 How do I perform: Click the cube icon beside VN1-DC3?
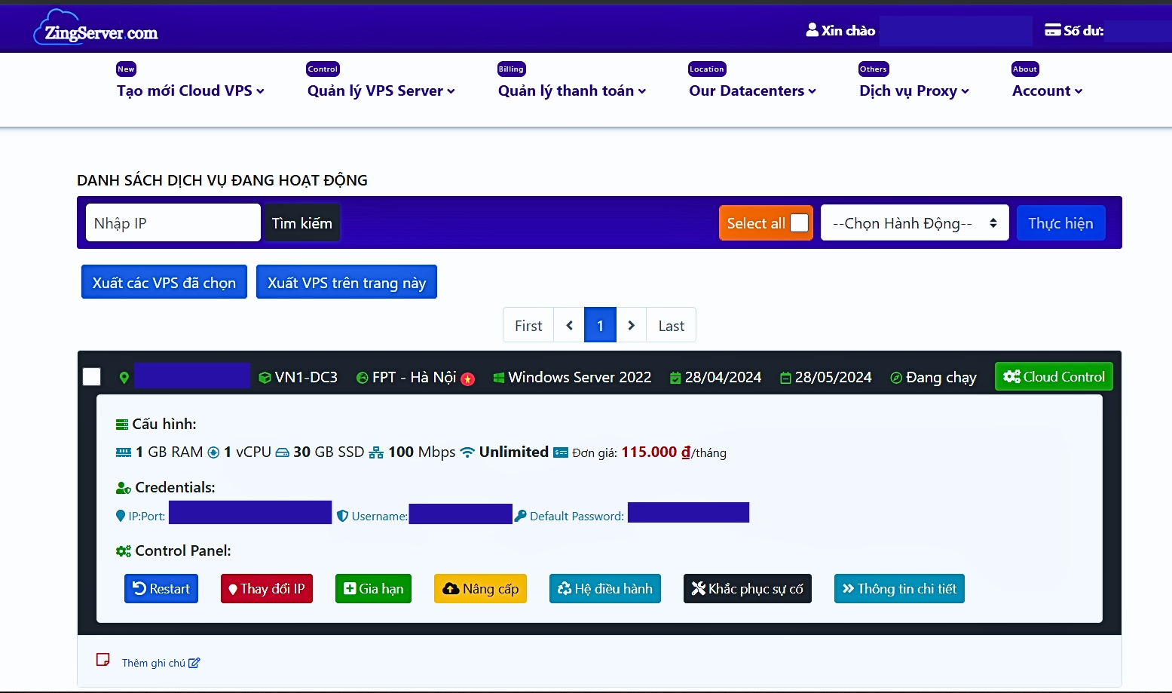[265, 378]
